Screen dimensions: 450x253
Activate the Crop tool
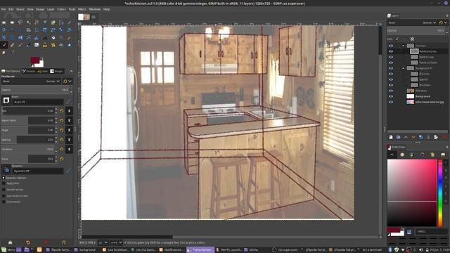(37, 30)
